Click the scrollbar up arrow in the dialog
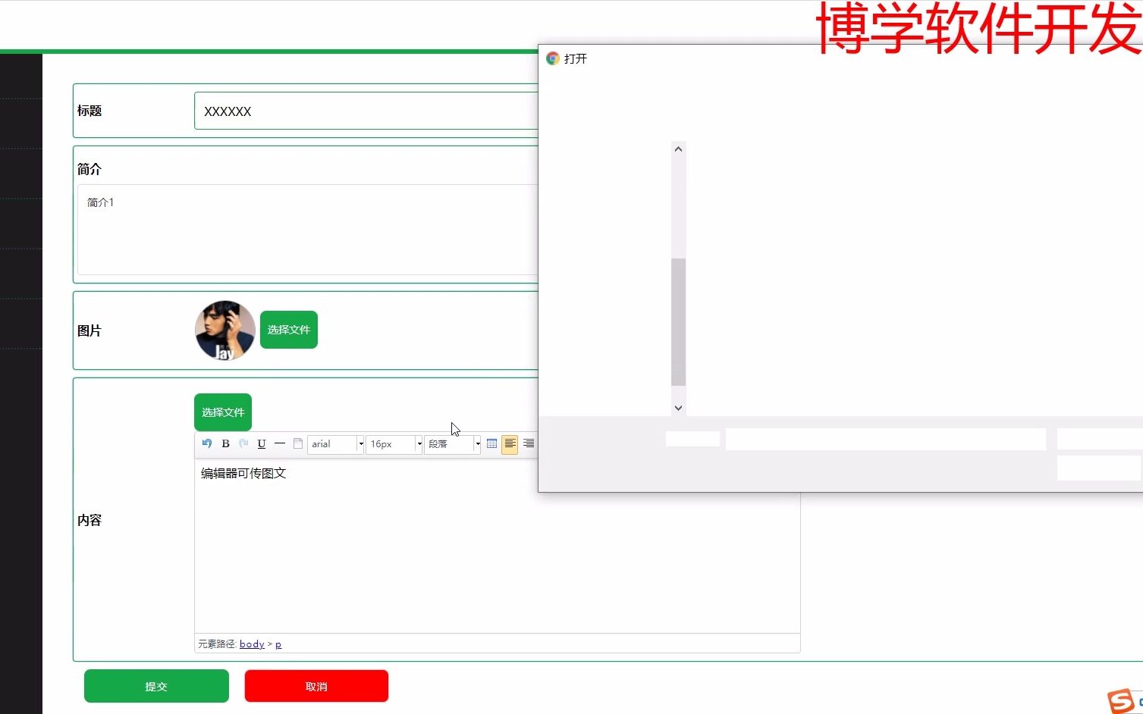The width and height of the screenshot is (1143, 714). click(677, 148)
